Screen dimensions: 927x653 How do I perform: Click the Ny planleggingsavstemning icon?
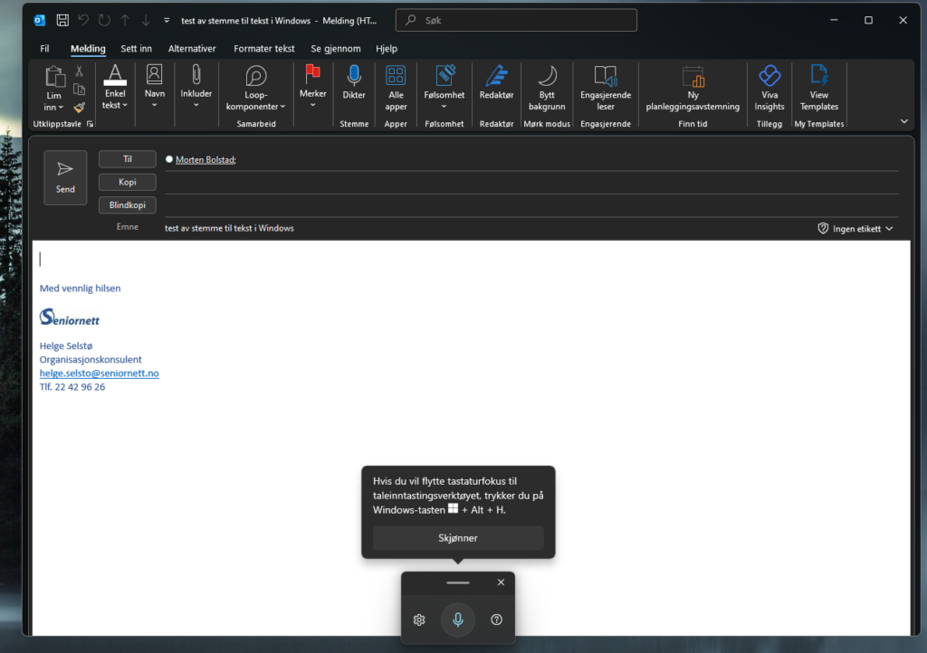[693, 76]
